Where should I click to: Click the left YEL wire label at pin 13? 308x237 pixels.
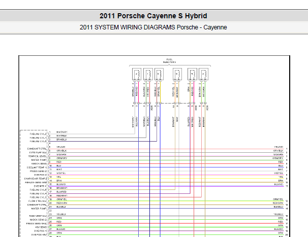pyautogui.click(x=59, y=177)
